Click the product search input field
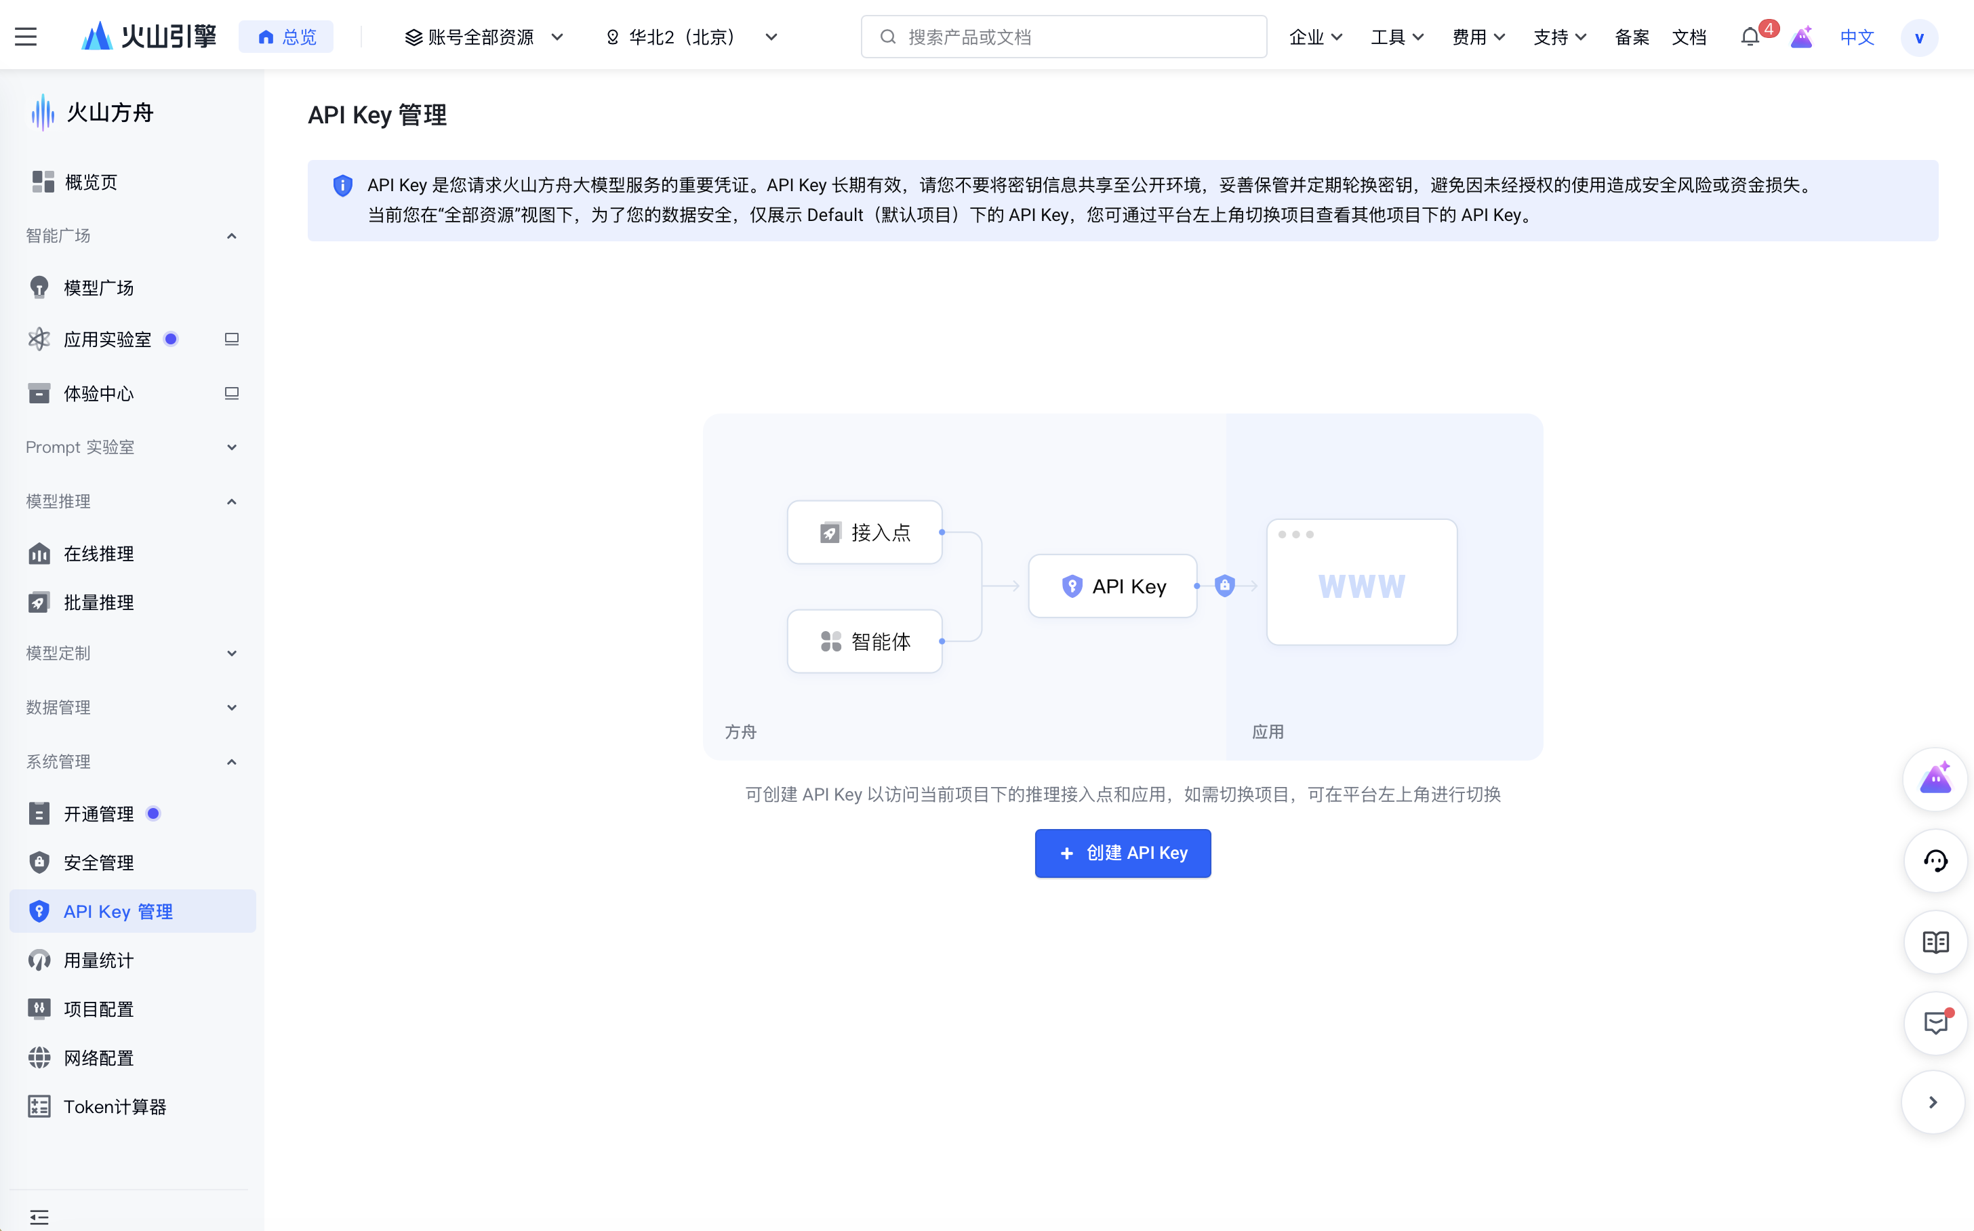Viewport: 1974px width, 1231px height. point(1063,37)
